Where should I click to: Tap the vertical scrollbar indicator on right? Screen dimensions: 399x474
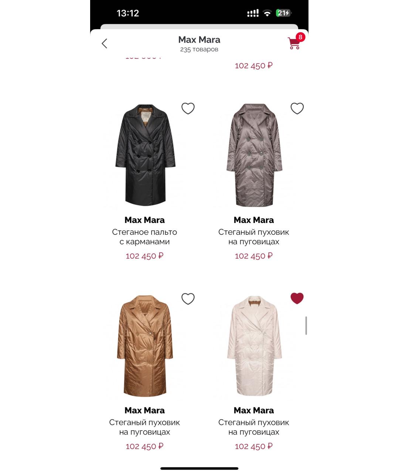pyautogui.click(x=306, y=326)
